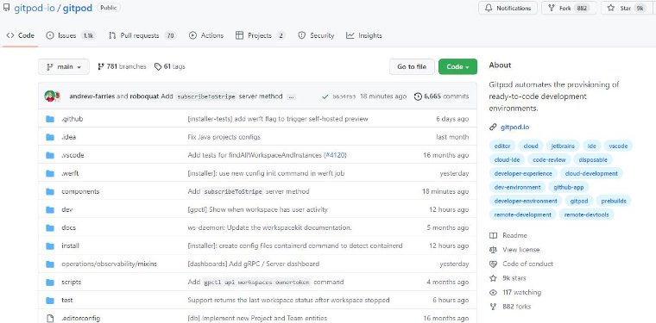The width and height of the screenshot is (656, 323).
Task: Click the vscode topic tag
Action: coord(618,146)
